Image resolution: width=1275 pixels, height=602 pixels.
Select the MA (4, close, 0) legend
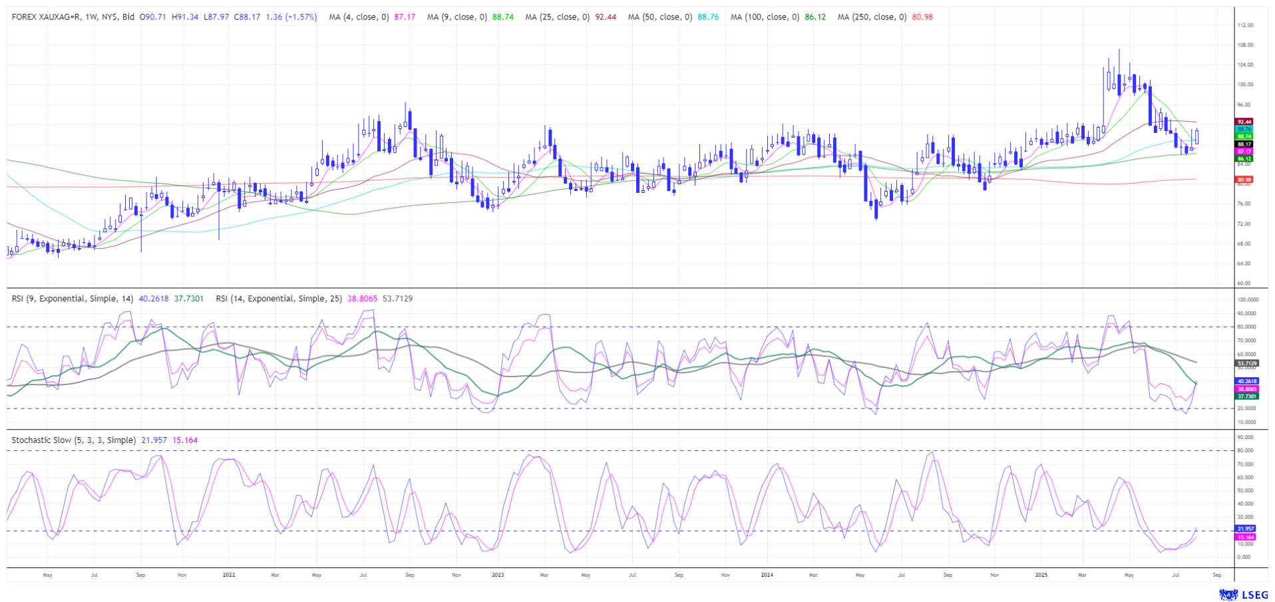coord(359,17)
